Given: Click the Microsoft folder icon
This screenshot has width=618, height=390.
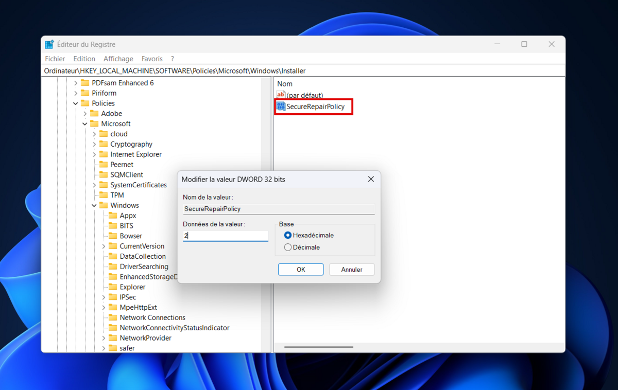Looking at the screenshot, I should coord(94,123).
